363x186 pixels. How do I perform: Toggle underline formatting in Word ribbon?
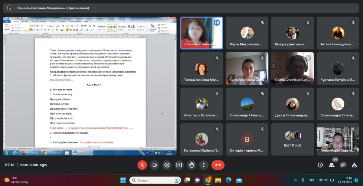[x=37, y=30]
